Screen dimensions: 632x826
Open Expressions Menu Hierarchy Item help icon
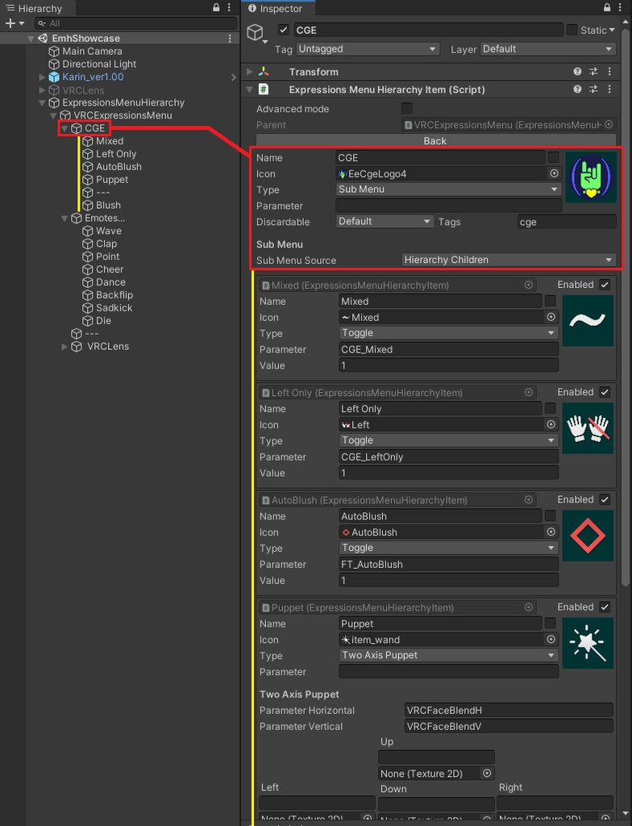tap(577, 90)
